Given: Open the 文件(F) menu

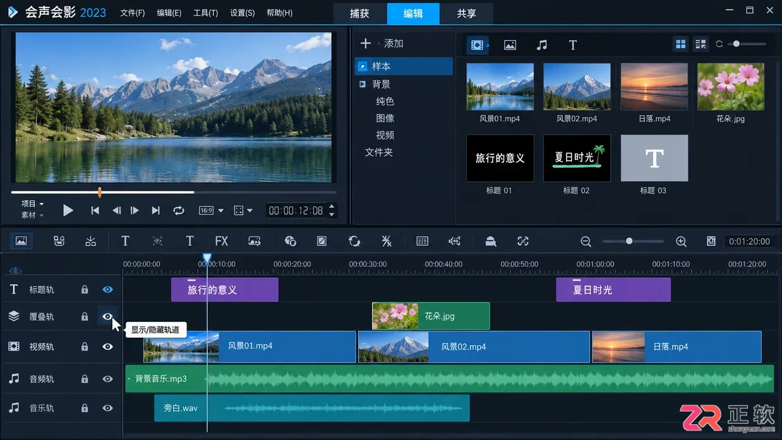Looking at the screenshot, I should tap(133, 13).
